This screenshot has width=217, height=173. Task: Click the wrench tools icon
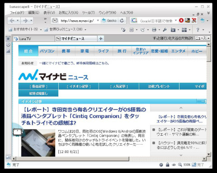(x=165, y=30)
